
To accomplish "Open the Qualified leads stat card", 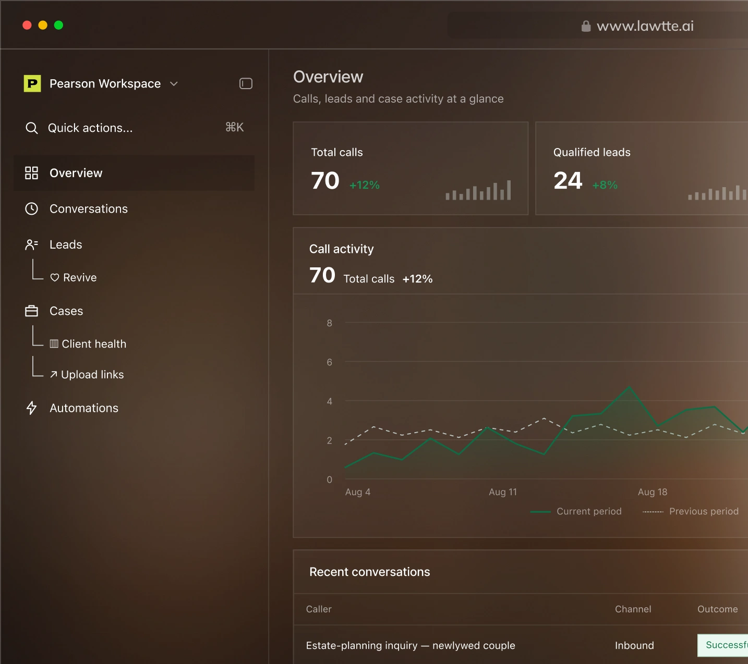I will pyautogui.click(x=642, y=168).
